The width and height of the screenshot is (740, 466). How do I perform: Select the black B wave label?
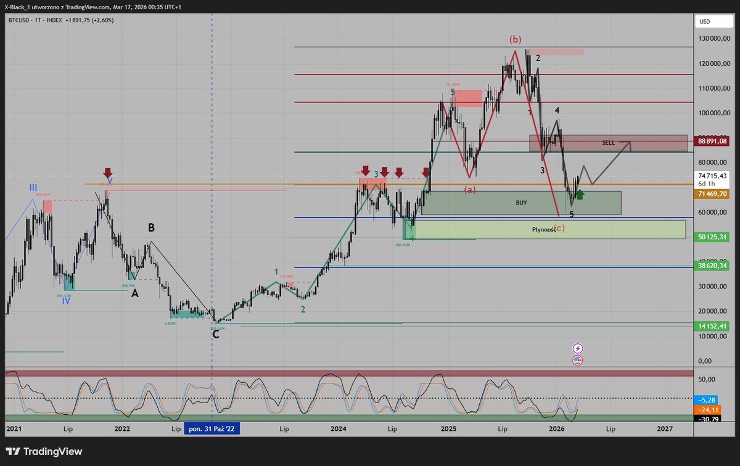pyautogui.click(x=151, y=227)
